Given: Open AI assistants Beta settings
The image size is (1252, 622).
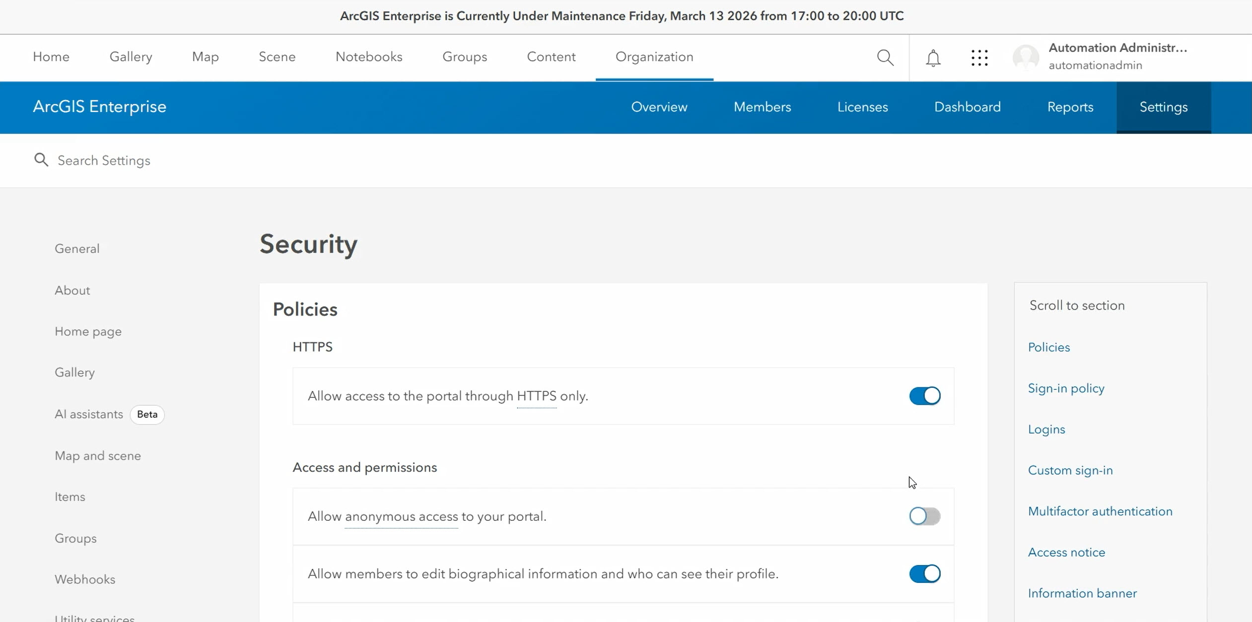Looking at the screenshot, I should [x=88, y=414].
